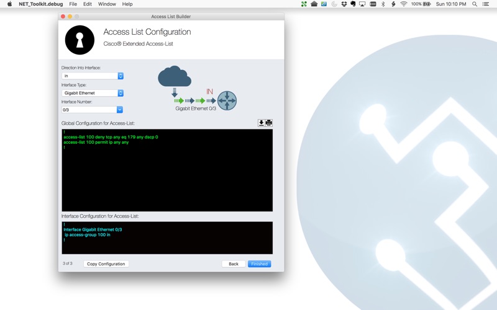This screenshot has width=497, height=310.
Task: Click the keyhole Access List logo
Action: (x=80, y=40)
